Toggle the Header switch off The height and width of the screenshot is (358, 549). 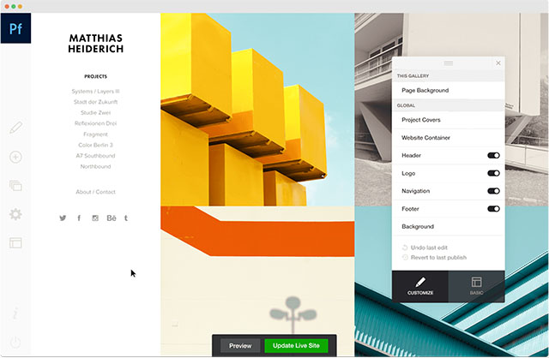(493, 156)
